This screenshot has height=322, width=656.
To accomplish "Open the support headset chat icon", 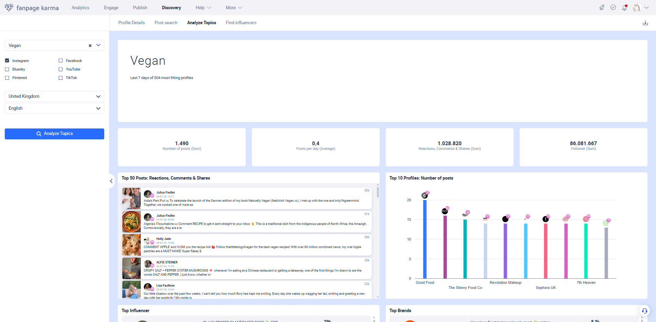I will (x=644, y=311).
